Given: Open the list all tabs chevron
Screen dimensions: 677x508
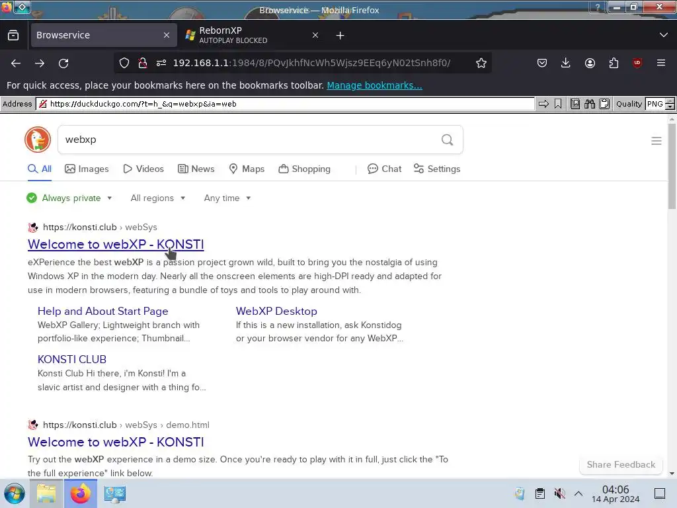Looking at the screenshot, I should click(x=664, y=35).
